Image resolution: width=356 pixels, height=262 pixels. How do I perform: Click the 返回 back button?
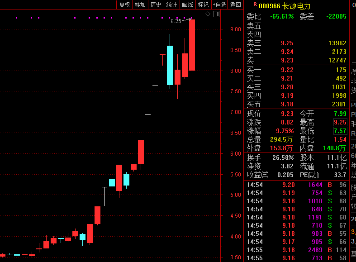235,5
